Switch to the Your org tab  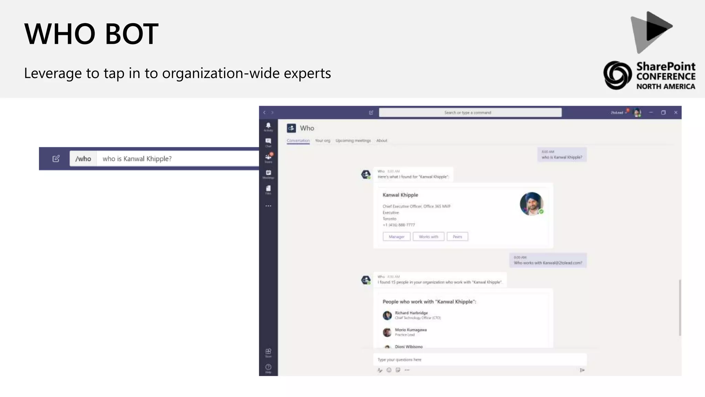[x=323, y=141]
